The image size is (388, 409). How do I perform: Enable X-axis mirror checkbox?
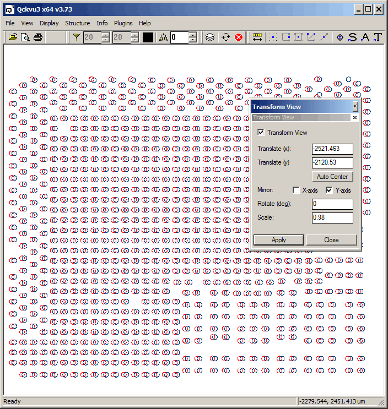[296, 190]
